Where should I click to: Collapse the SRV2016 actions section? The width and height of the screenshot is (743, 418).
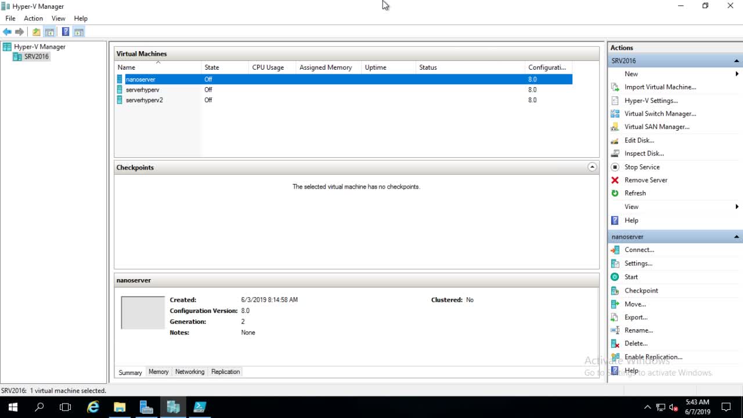pos(736,60)
